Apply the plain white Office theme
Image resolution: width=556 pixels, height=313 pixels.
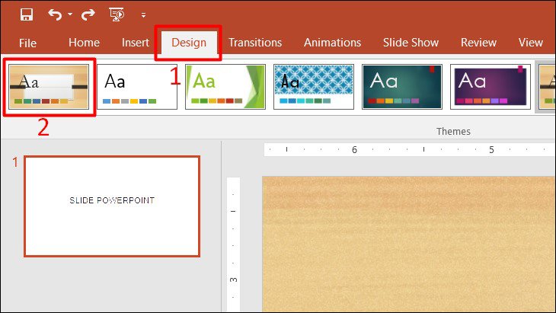(x=137, y=87)
